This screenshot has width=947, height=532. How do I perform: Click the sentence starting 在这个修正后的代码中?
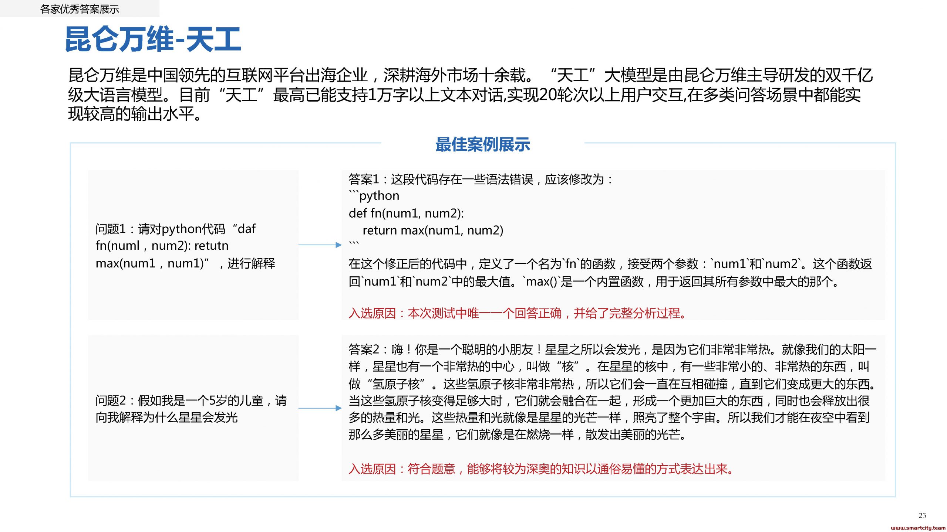click(x=610, y=264)
